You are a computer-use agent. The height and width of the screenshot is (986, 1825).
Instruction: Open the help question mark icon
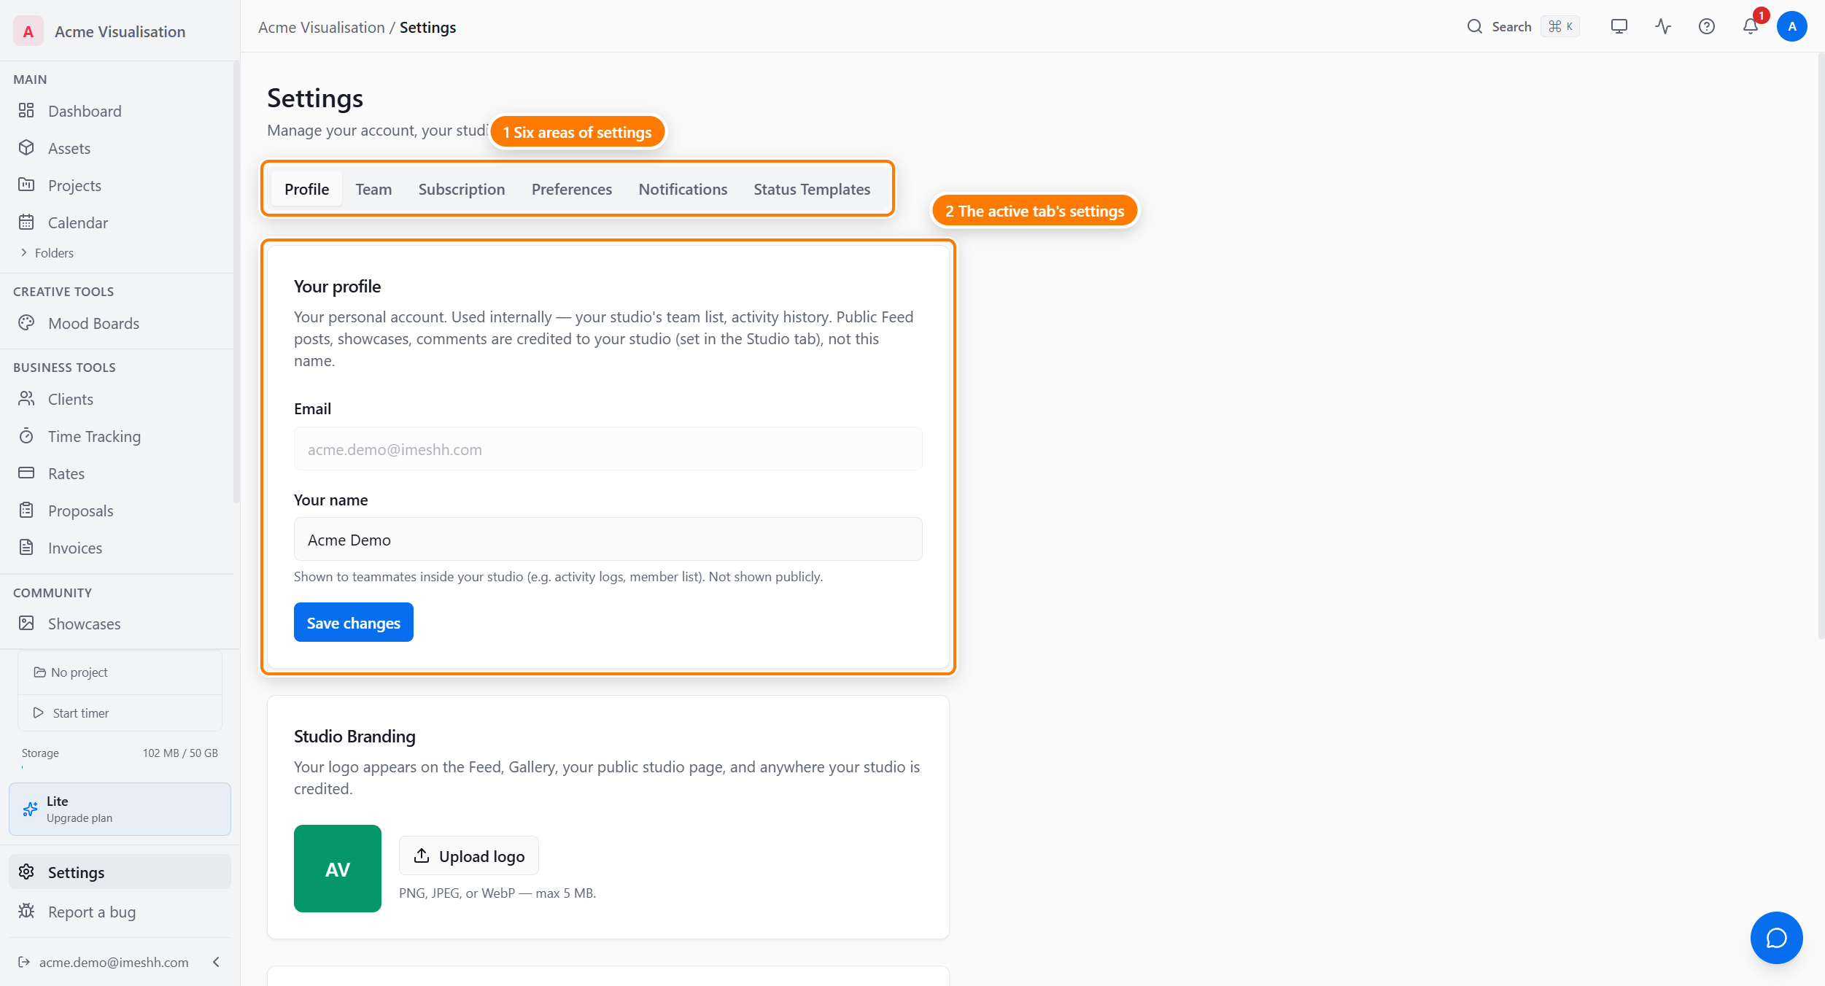(x=1707, y=26)
